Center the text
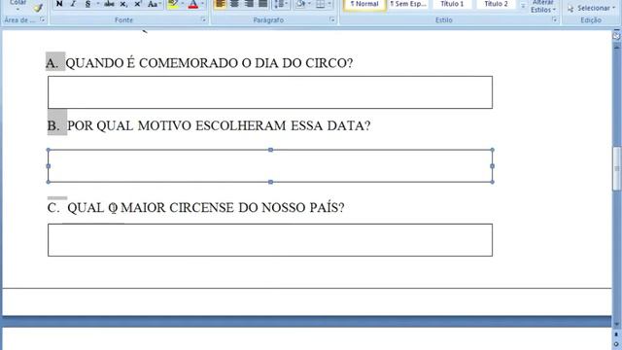The image size is (622, 350). click(234, 4)
